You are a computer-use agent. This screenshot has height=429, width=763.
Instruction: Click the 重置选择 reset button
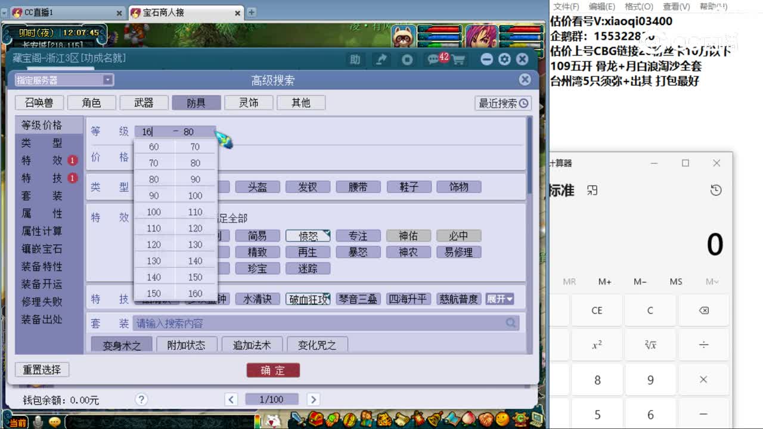(42, 369)
